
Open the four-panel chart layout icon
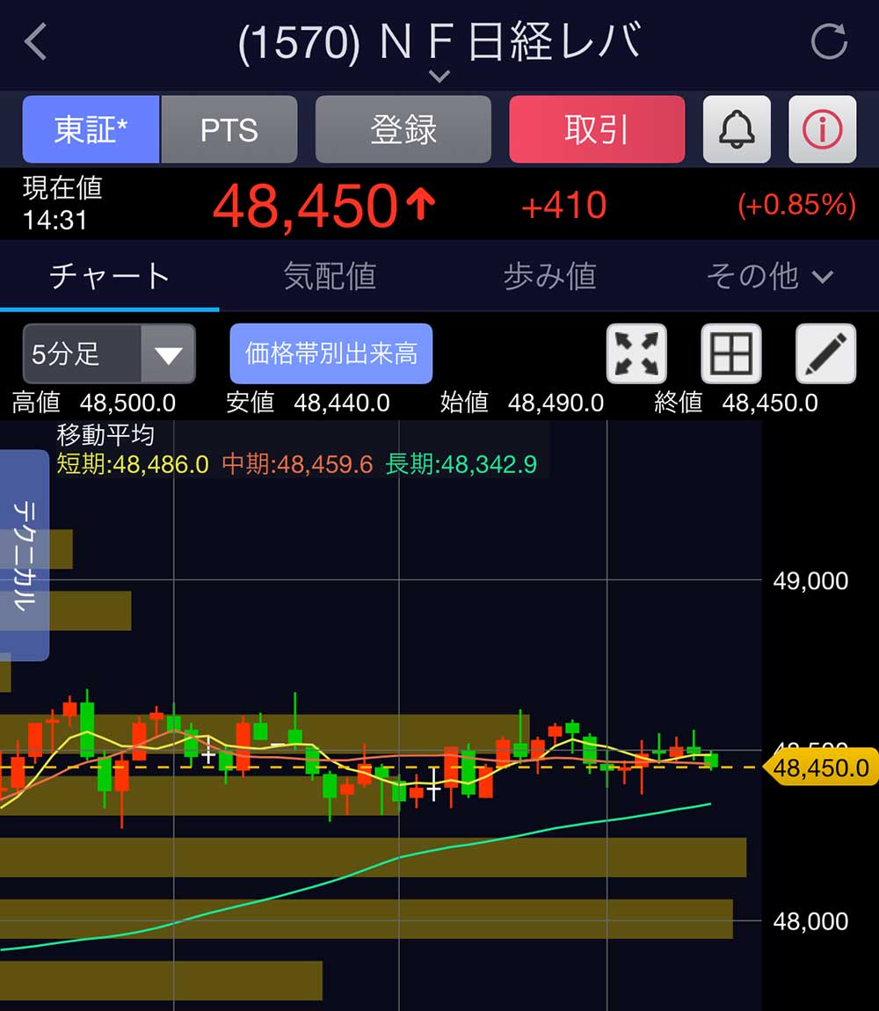click(730, 353)
